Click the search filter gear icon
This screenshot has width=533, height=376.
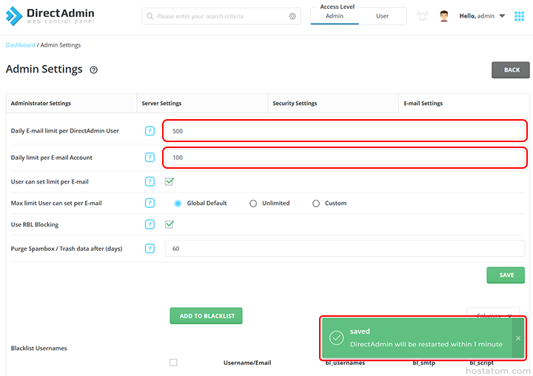coord(292,16)
